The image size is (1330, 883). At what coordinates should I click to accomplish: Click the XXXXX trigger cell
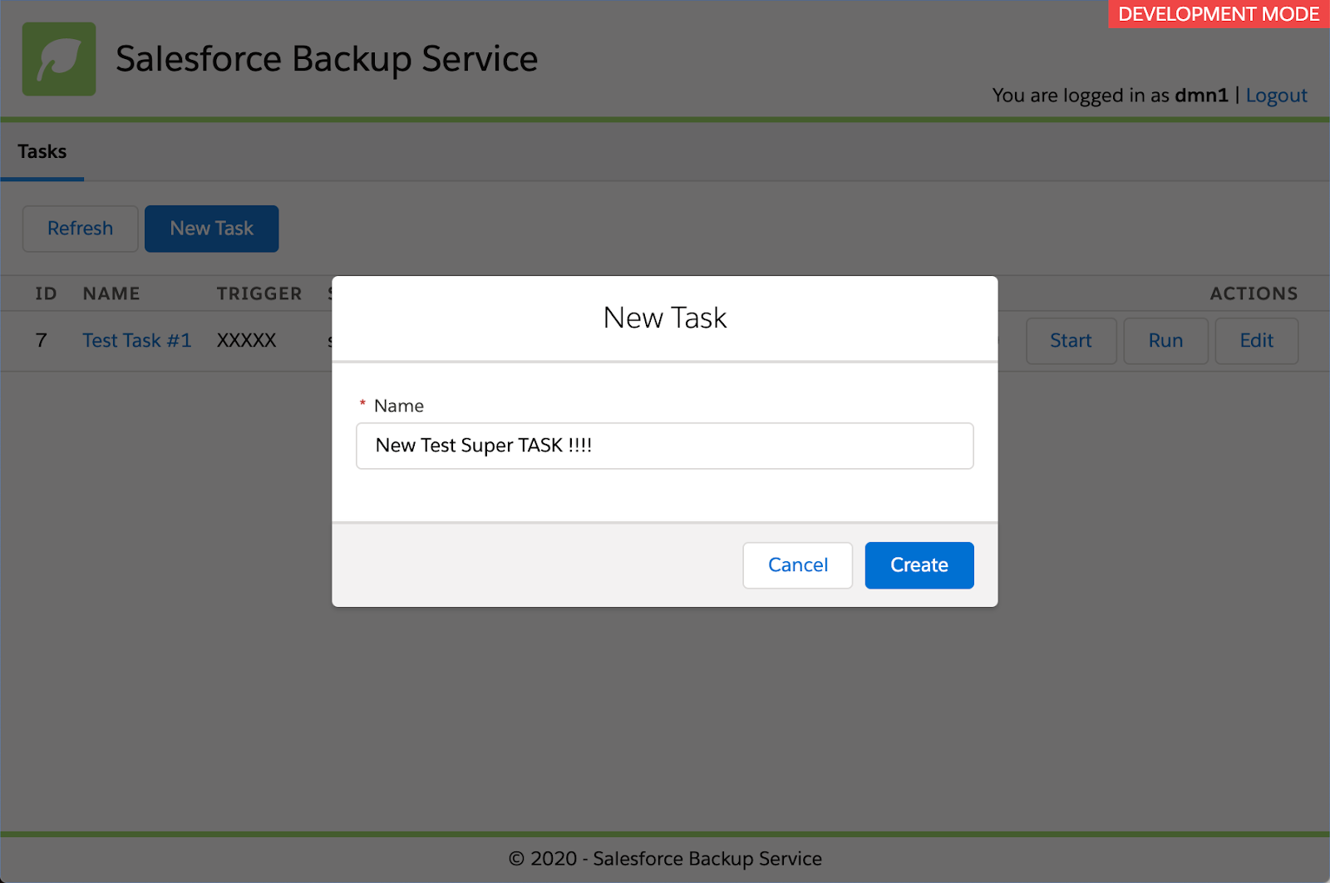pos(246,341)
